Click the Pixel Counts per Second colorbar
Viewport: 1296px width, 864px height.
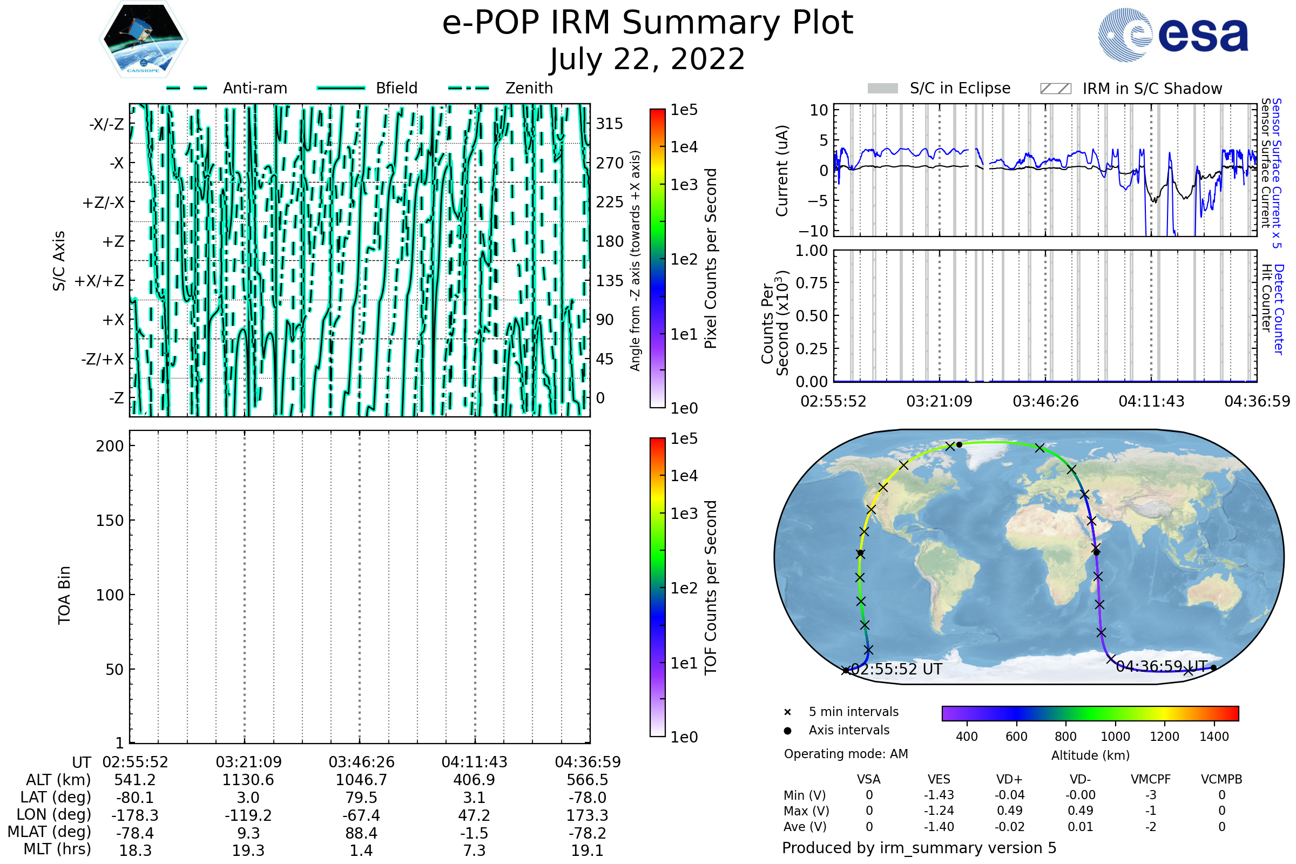(657, 259)
